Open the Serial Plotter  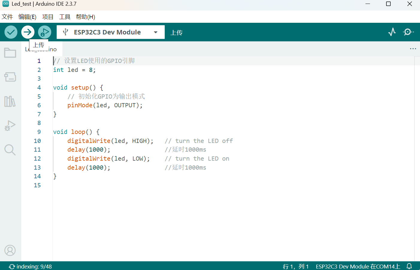pos(392,32)
